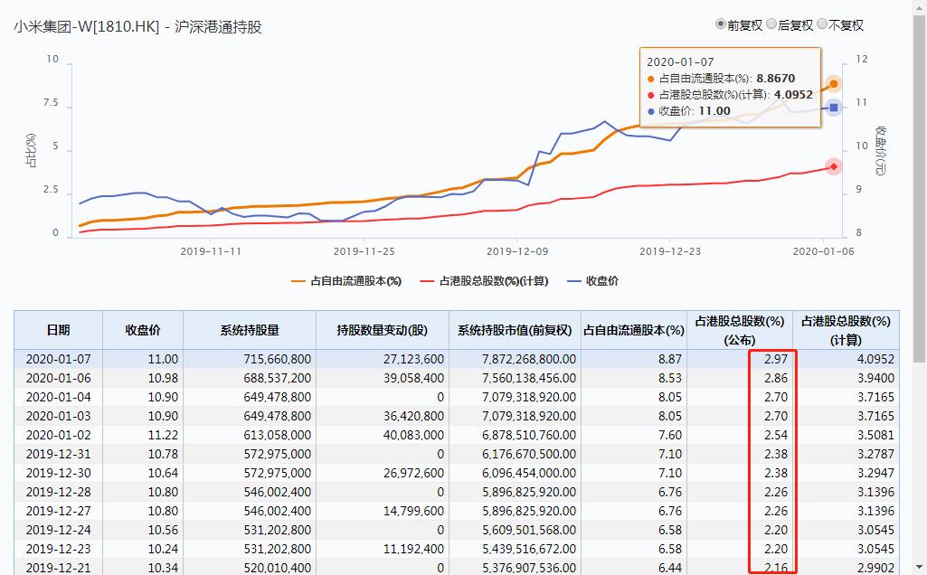Click the 系统持股量 column header

point(250,330)
